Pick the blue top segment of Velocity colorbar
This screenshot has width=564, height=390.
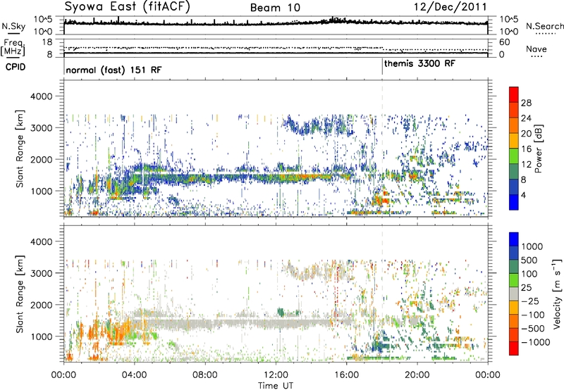tap(514, 239)
